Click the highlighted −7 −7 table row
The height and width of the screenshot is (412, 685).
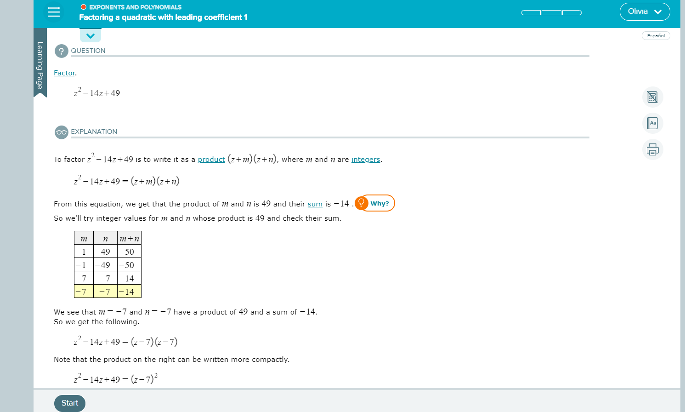pyautogui.click(x=108, y=292)
